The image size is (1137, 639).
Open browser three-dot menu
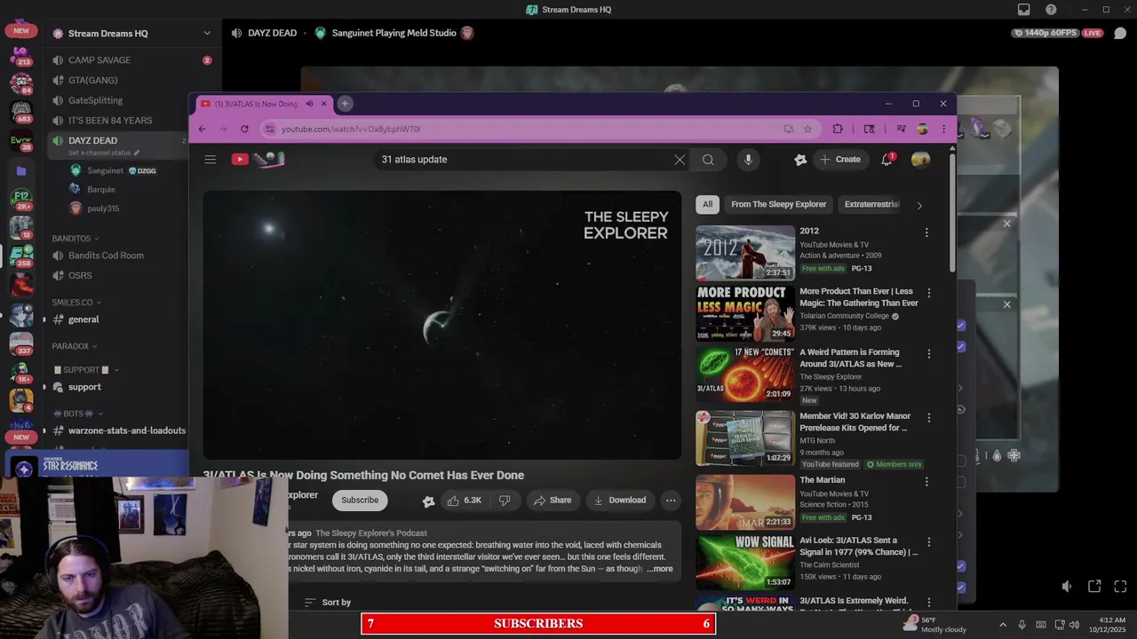point(943,129)
